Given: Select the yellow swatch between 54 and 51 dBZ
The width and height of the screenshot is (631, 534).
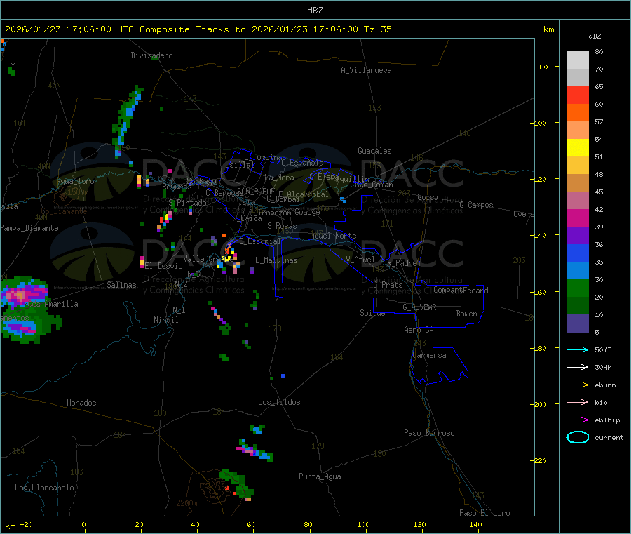Looking at the screenshot, I should 578,148.
